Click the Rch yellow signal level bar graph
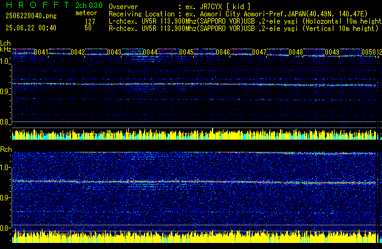Viewport: 382px width, 249px height. (x=194, y=236)
